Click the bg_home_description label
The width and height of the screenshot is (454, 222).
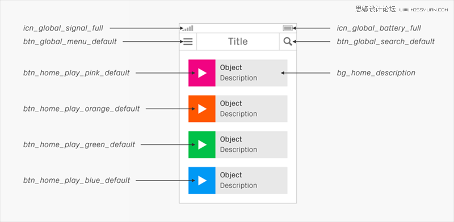pos(376,73)
